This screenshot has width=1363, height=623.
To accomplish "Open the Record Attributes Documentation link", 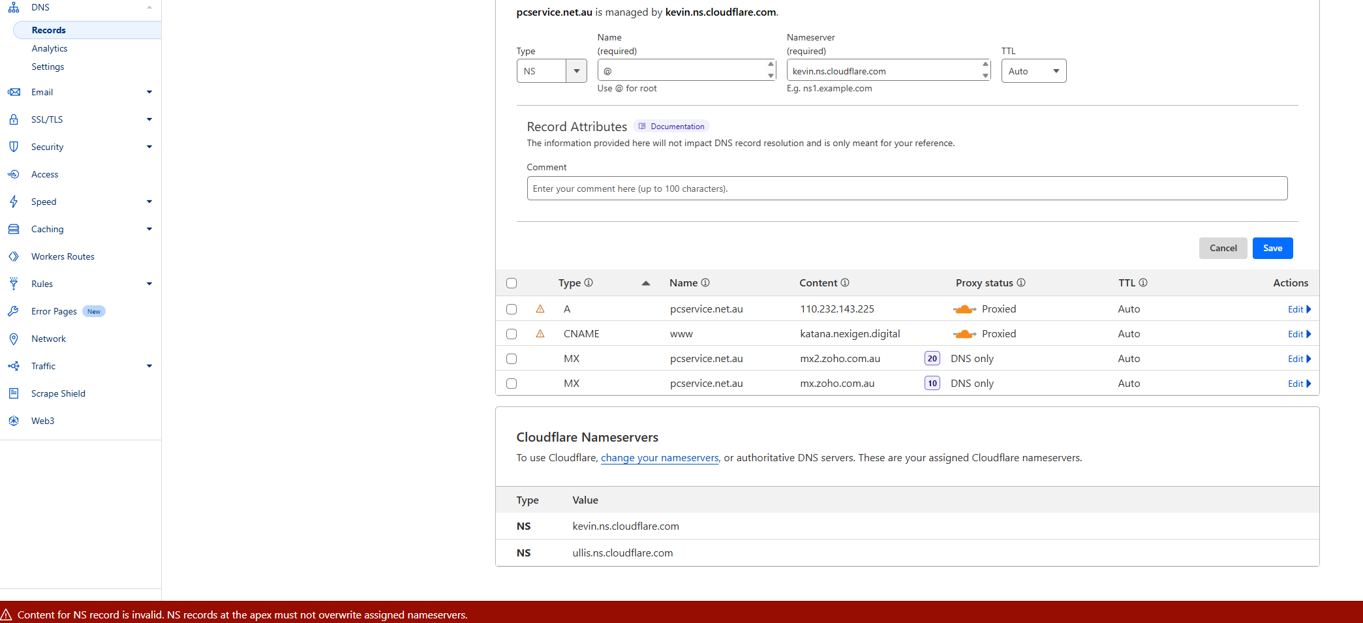I will 671,127.
